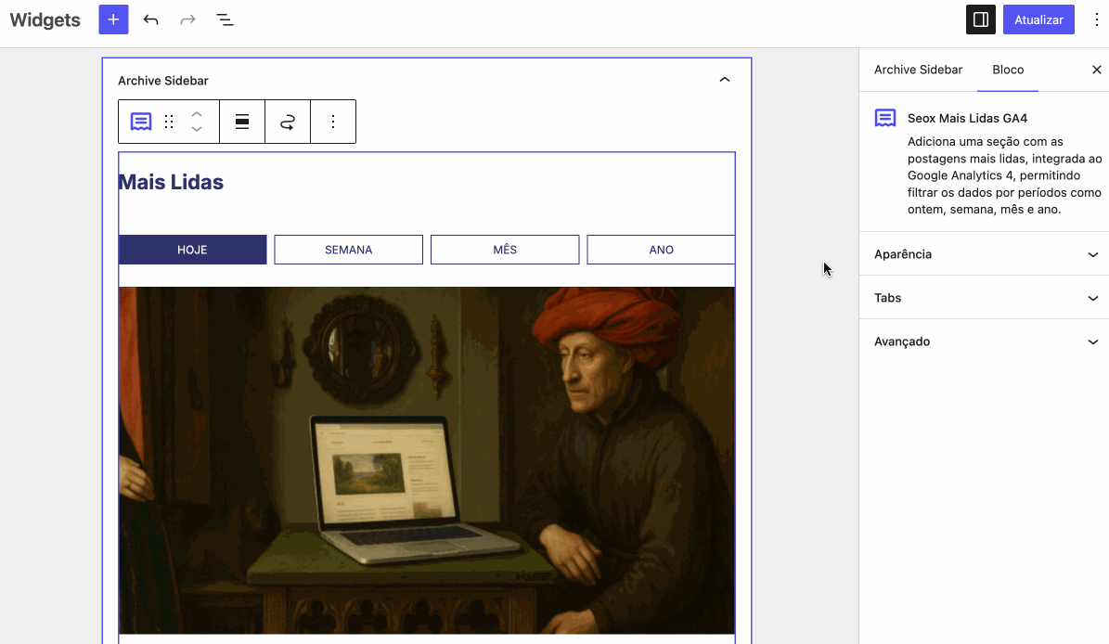Click the Mais Lidas heading
Image resolution: width=1109 pixels, height=644 pixels.
pos(171,183)
